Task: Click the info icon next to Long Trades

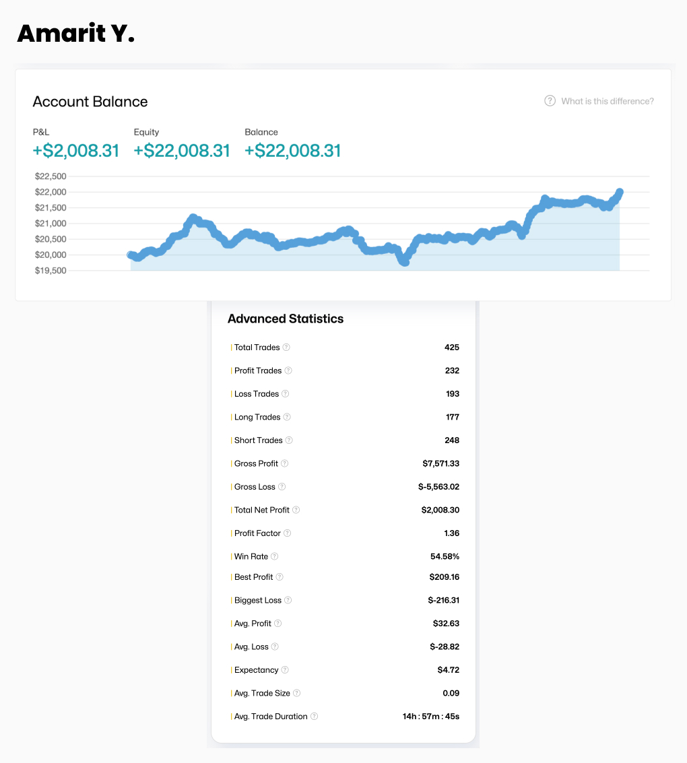Action: pyautogui.click(x=287, y=417)
